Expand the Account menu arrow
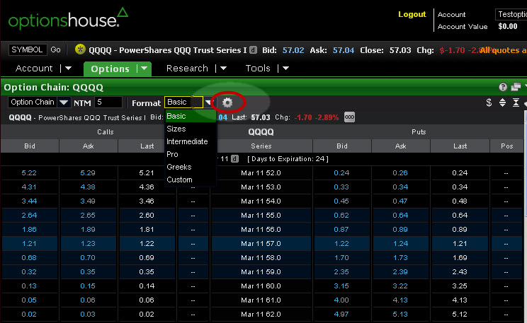This screenshot has height=323, width=527. pyautogui.click(x=68, y=69)
